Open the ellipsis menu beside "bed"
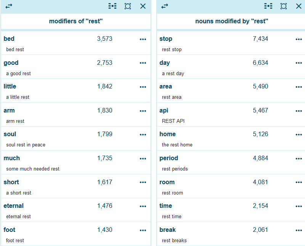 tap(143, 39)
